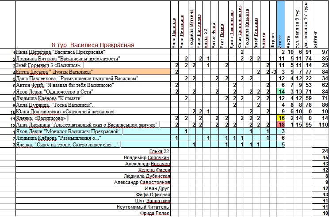The height and width of the screenshot is (217, 329).
Task: Click total 6 in Людмила Клёнова "Размышления" row
Action: [x=281, y=138]
